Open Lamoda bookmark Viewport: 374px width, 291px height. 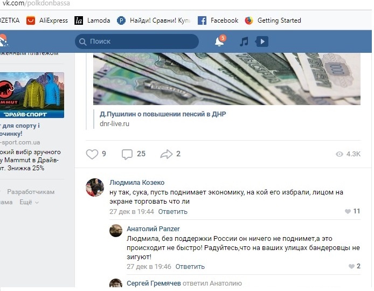(92, 20)
